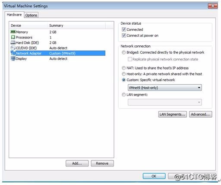Select the Memory row label
221x185 pixels.
(22, 32)
